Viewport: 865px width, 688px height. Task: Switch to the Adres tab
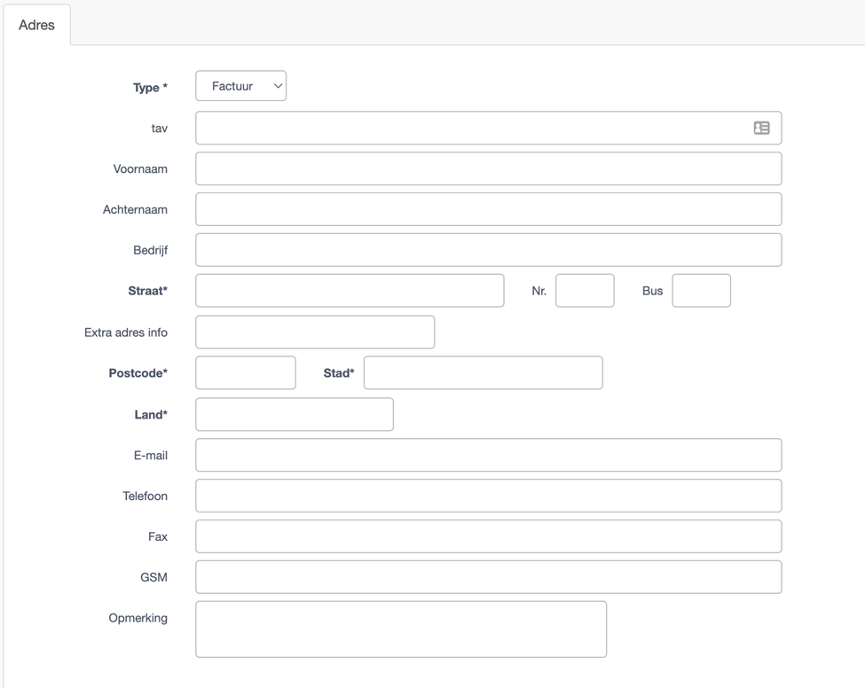coord(36,25)
